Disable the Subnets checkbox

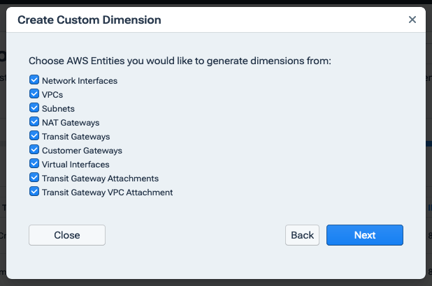pyautogui.click(x=34, y=108)
